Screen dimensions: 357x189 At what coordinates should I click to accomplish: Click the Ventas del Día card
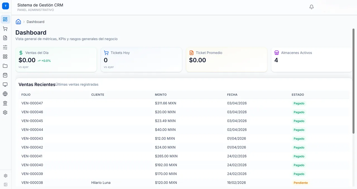pyautogui.click(x=56, y=59)
